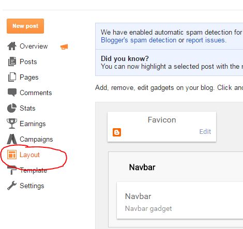Click the automatic spam detection notice text

(x=172, y=32)
